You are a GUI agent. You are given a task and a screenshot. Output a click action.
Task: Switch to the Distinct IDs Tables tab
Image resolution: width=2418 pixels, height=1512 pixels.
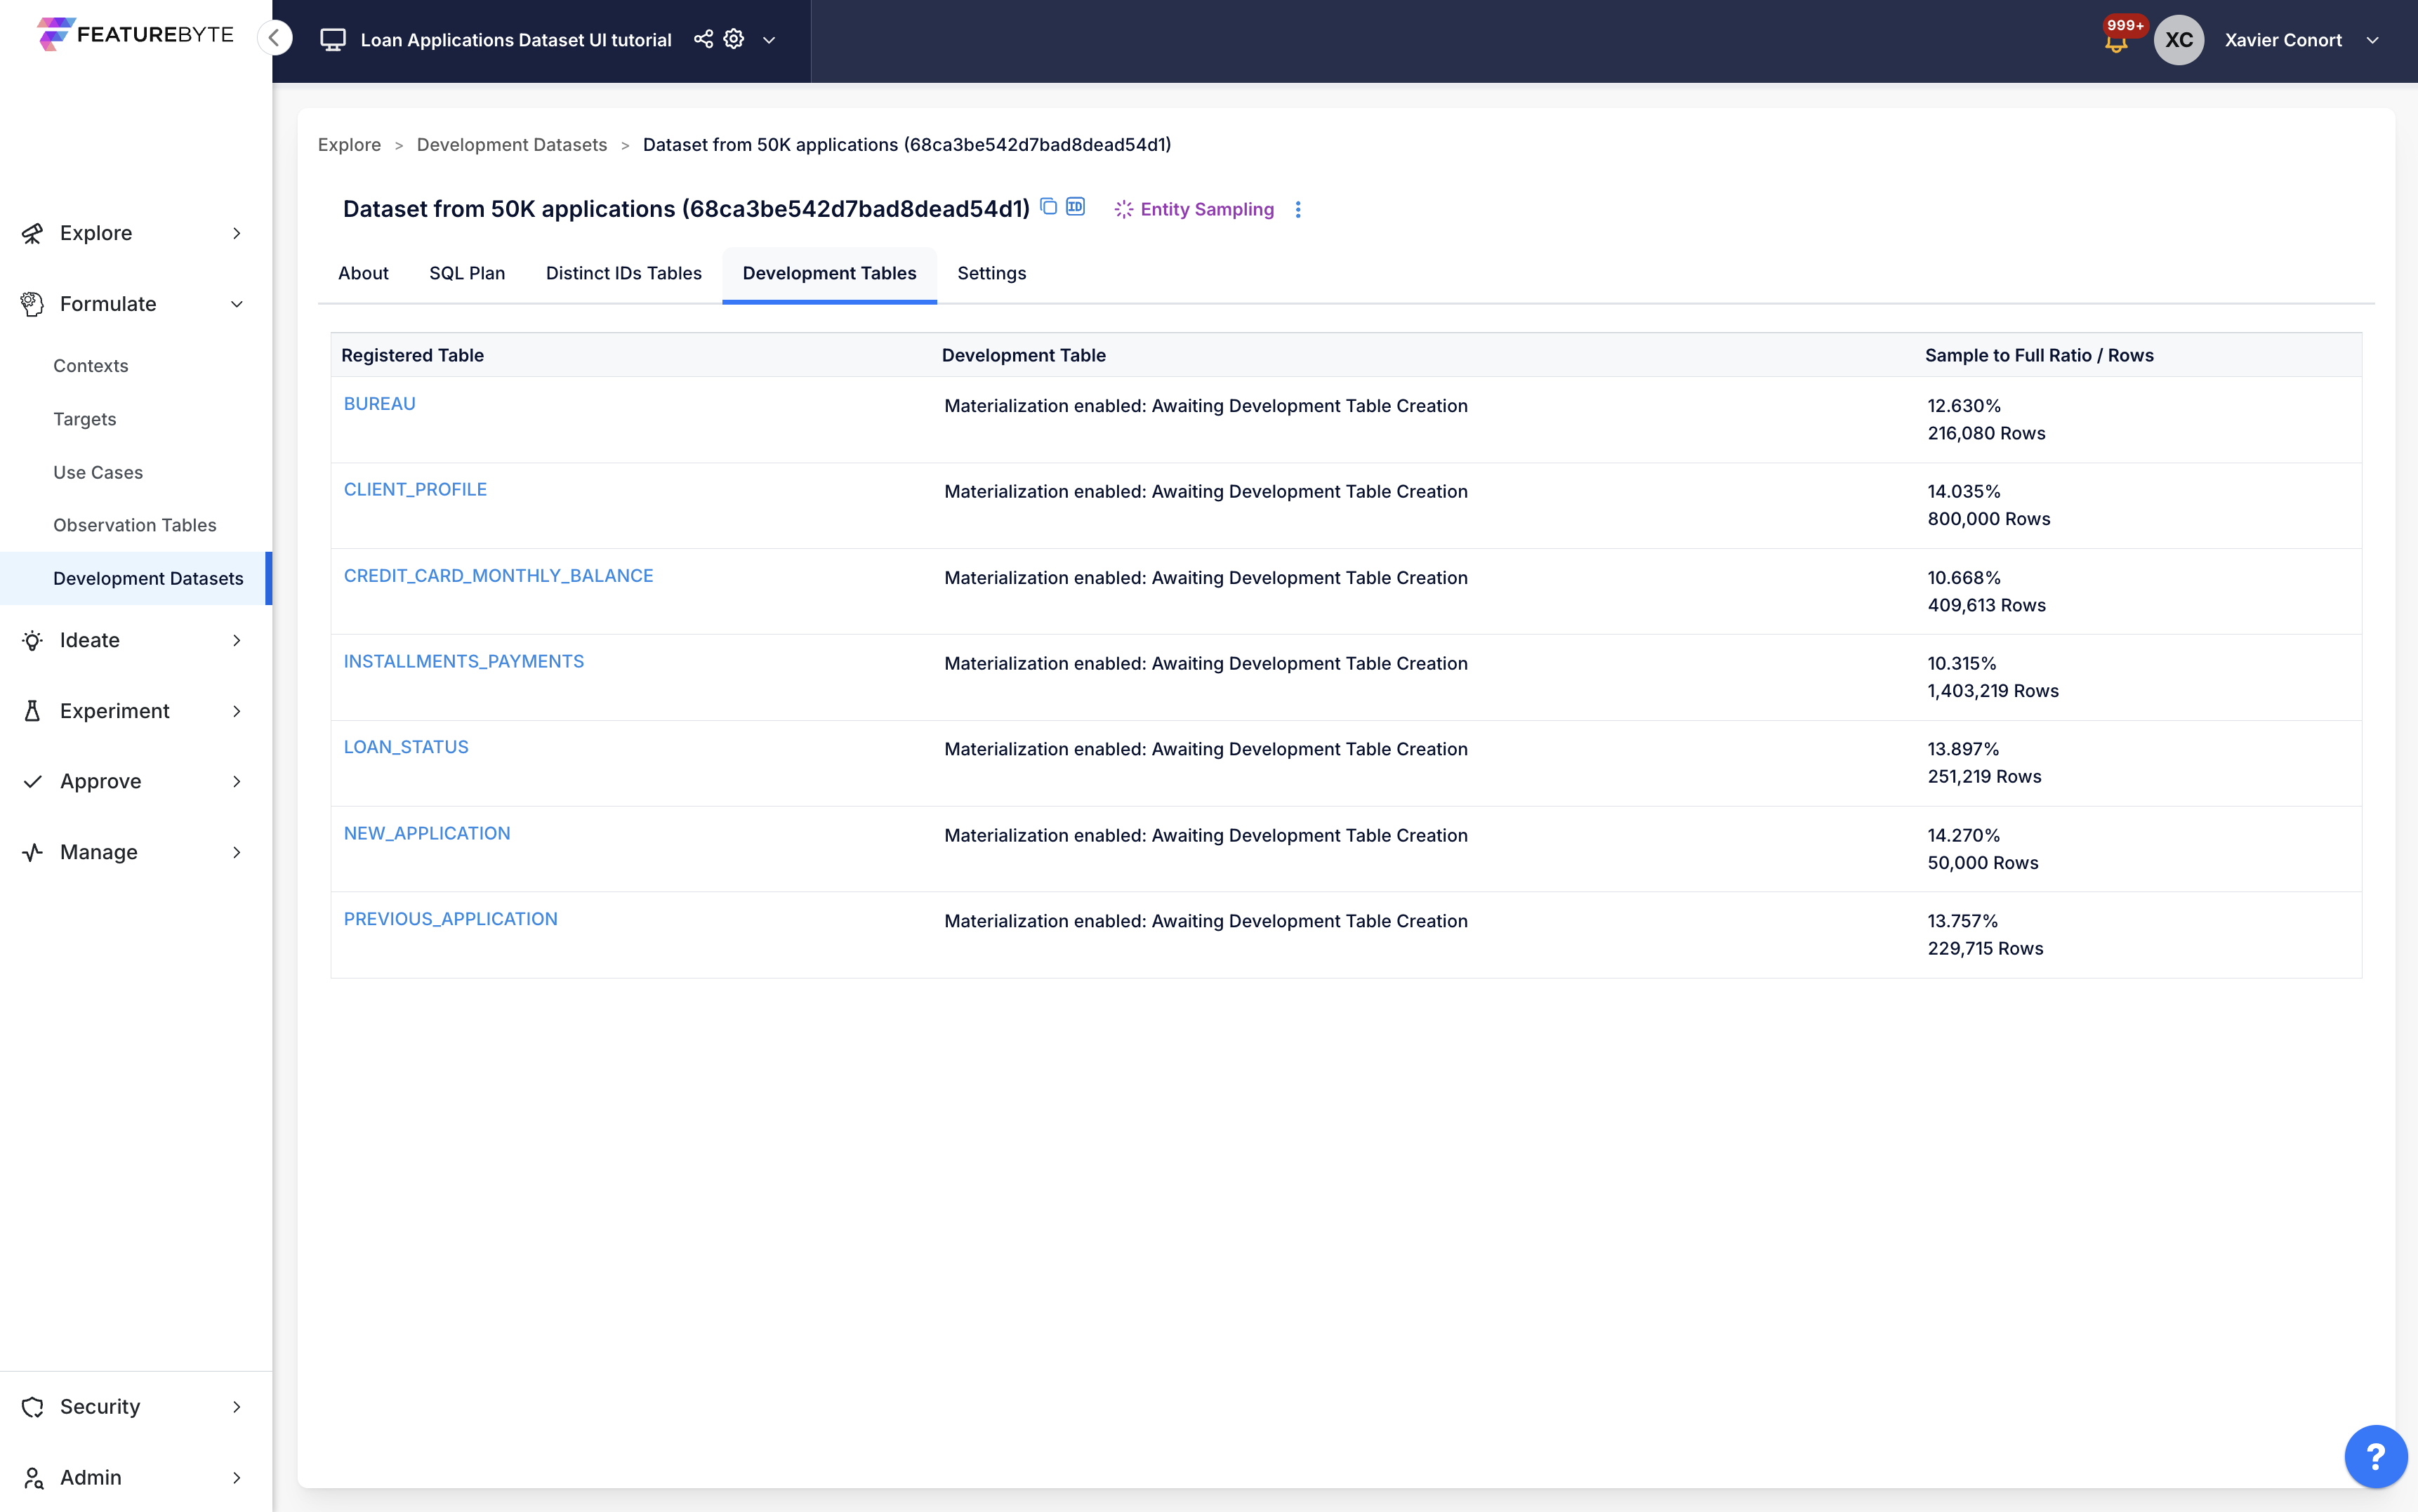(x=623, y=273)
